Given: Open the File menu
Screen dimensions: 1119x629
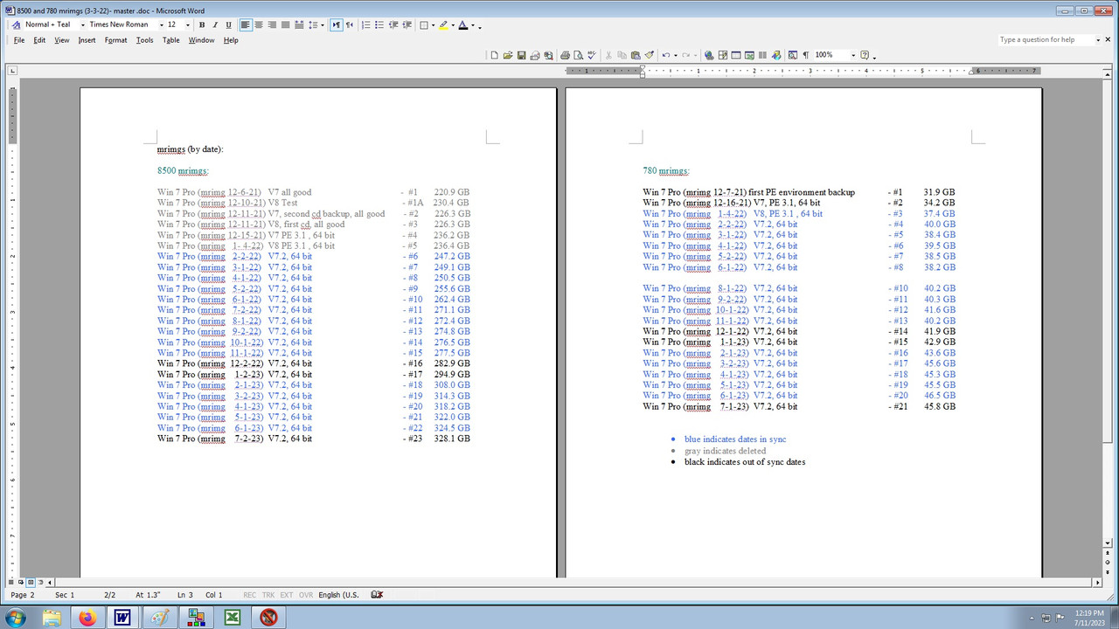Looking at the screenshot, I should click(19, 40).
